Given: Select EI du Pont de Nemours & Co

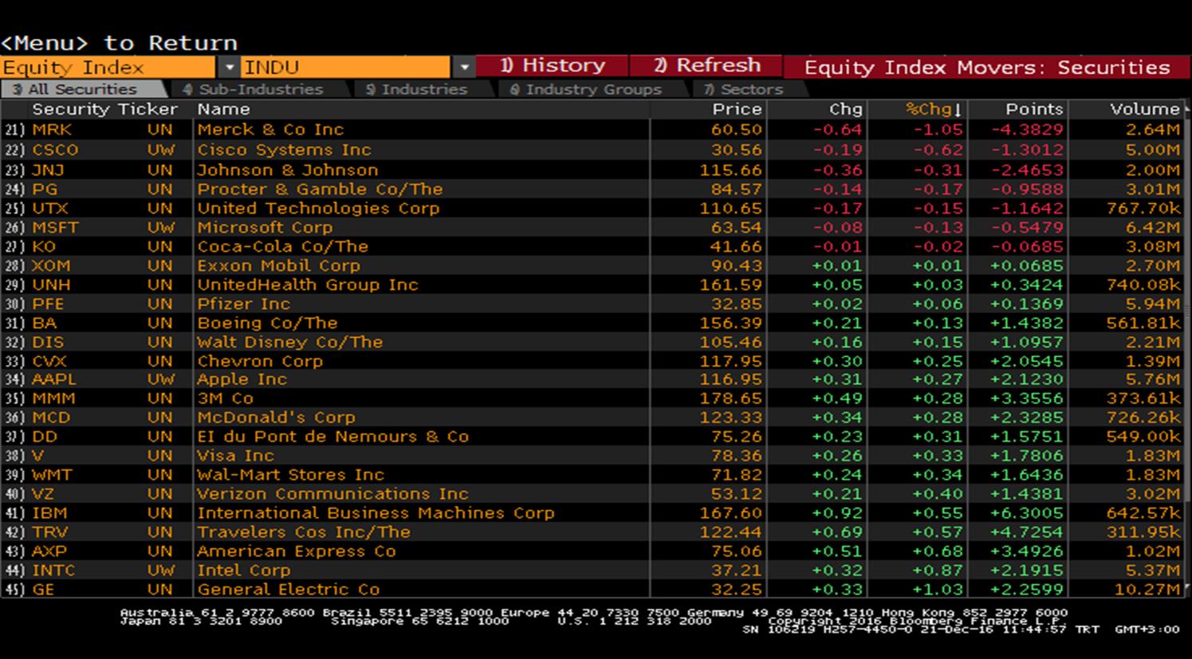Looking at the screenshot, I should (x=333, y=437).
